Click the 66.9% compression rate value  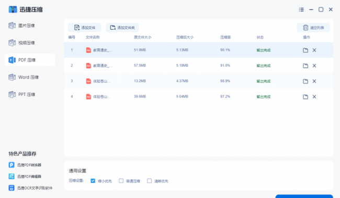[x=225, y=81]
